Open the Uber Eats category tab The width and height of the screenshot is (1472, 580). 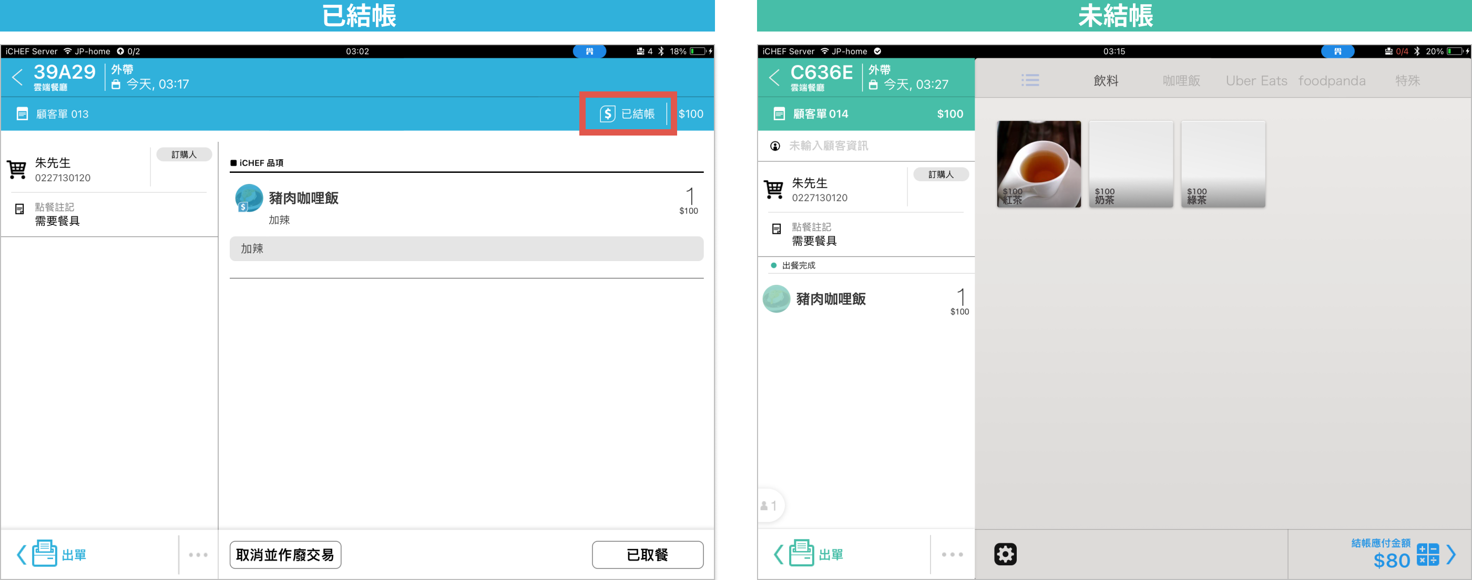1256,80
